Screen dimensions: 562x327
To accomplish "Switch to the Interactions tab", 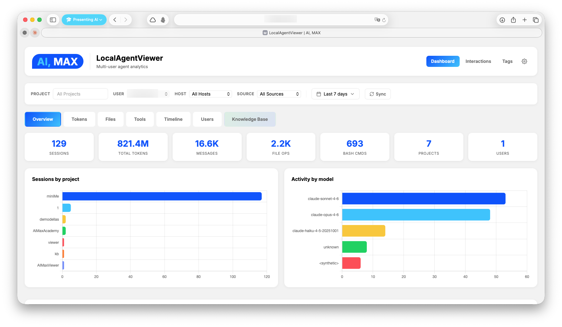I will pyautogui.click(x=478, y=61).
